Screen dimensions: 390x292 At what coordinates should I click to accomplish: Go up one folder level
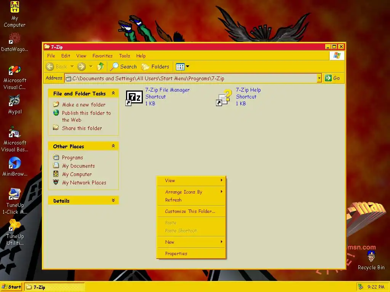click(x=101, y=67)
